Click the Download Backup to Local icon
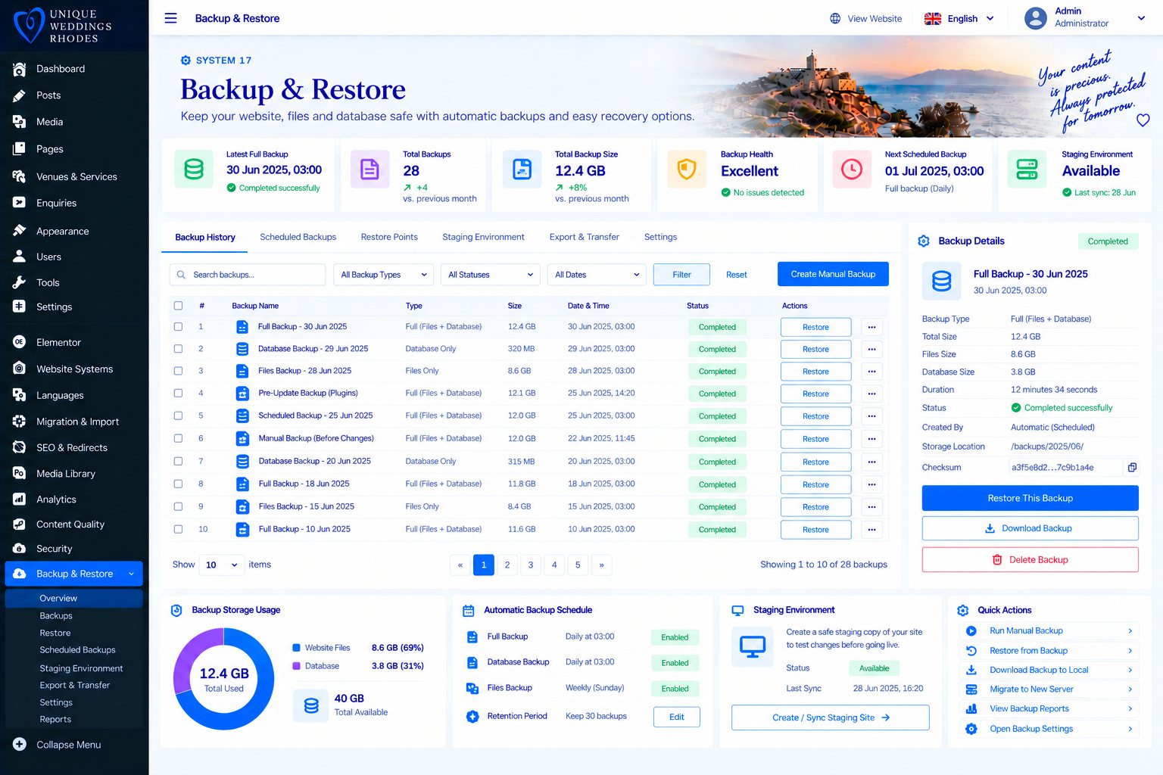This screenshot has width=1163, height=775. point(971,670)
